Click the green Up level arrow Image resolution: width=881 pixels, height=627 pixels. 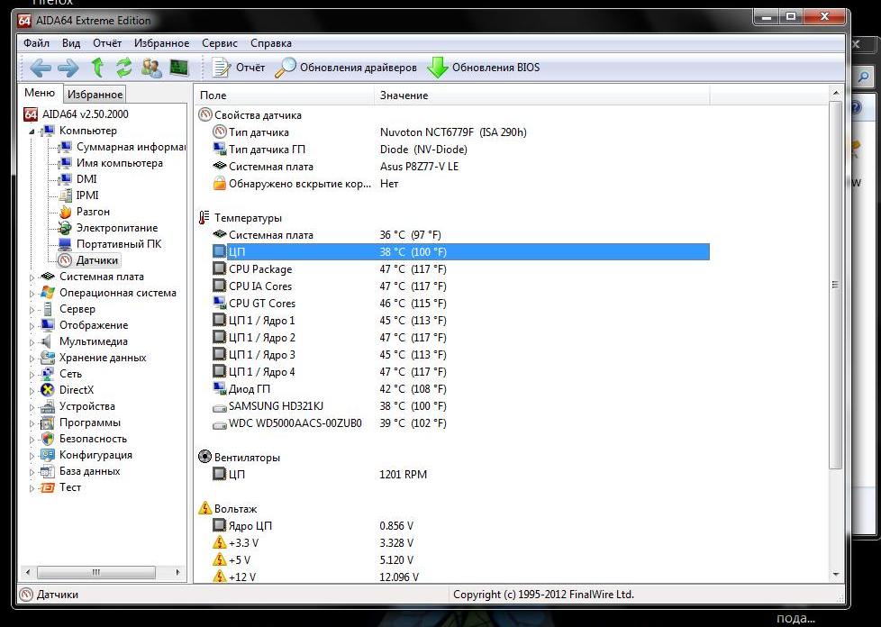pyautogui.click(x=97, y=68)
